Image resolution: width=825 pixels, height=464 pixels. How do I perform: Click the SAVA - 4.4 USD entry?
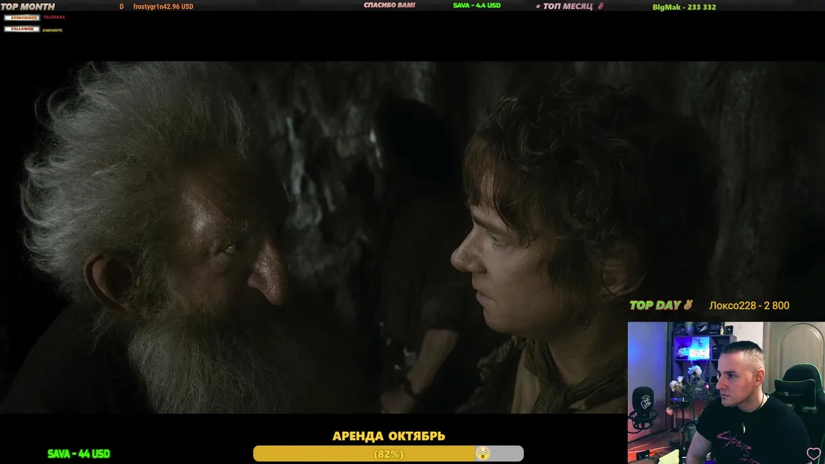click(477, 5)
